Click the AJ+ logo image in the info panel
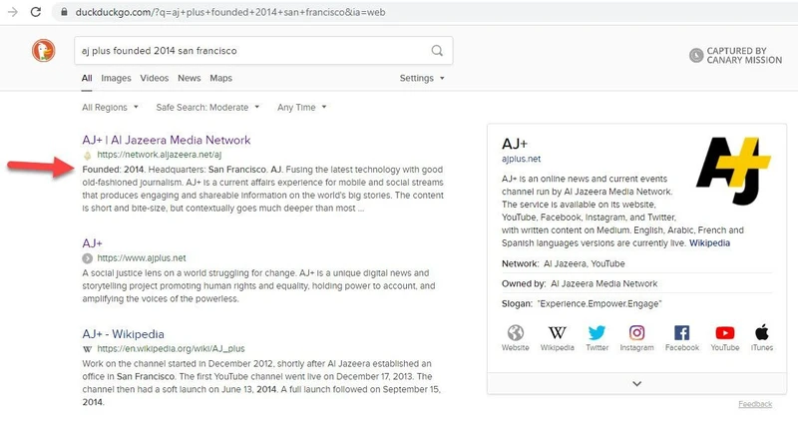 pyautogui.click(x=733, y=170)
